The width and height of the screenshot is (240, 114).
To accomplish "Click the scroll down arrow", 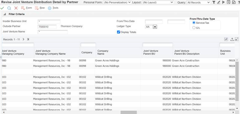I will click(237, 108).
